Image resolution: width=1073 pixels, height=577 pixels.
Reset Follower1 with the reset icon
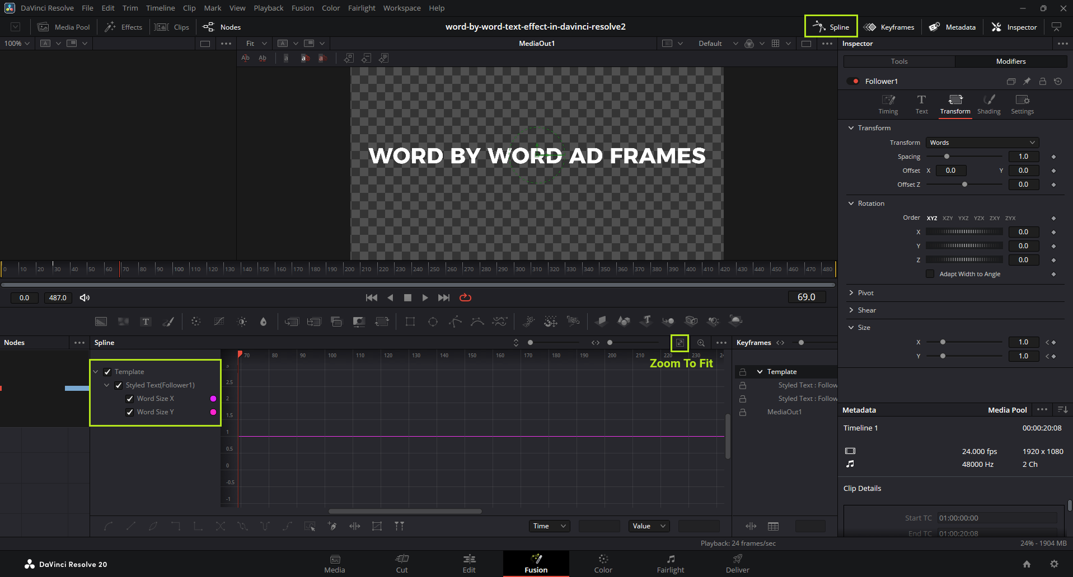(1057, 81)
